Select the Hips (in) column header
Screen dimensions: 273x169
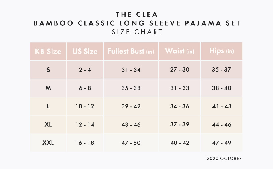(x=221, y=51)
